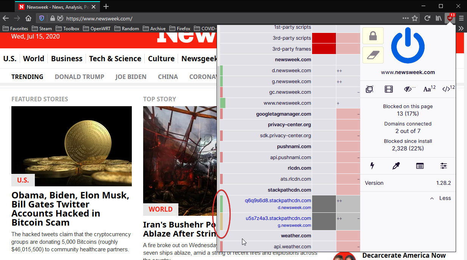Open the Firefox home page icon
This screenshot has width=467, height=260.
click(28, 18)
